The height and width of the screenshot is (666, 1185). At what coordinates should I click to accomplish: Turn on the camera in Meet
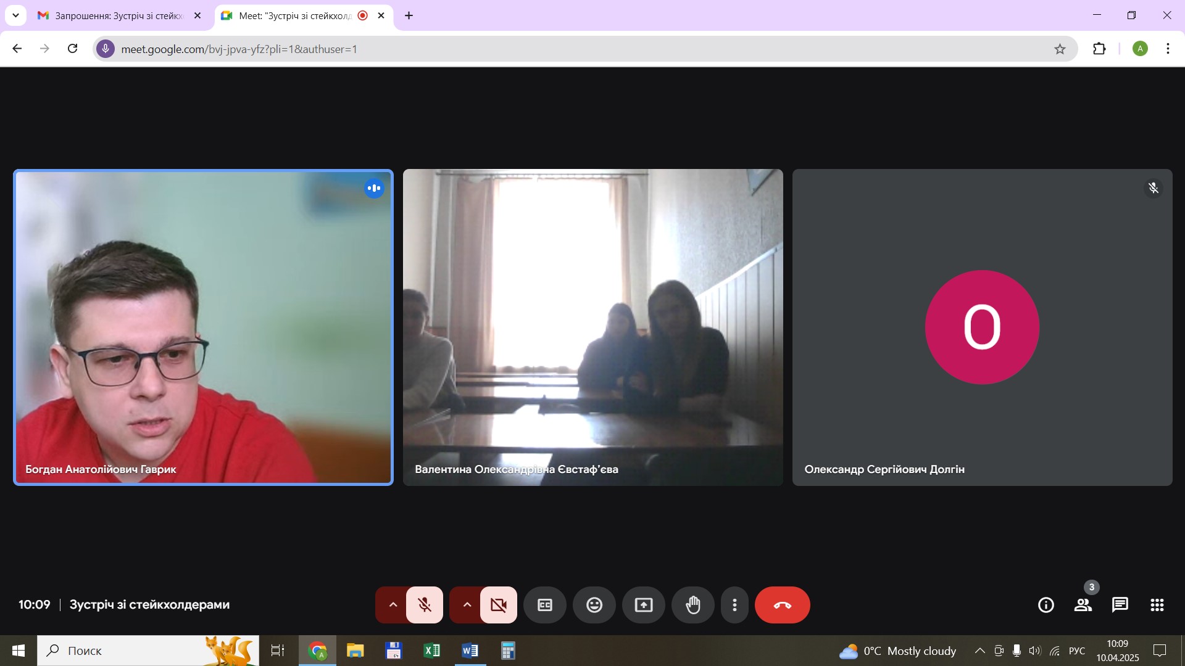[499, 605]
